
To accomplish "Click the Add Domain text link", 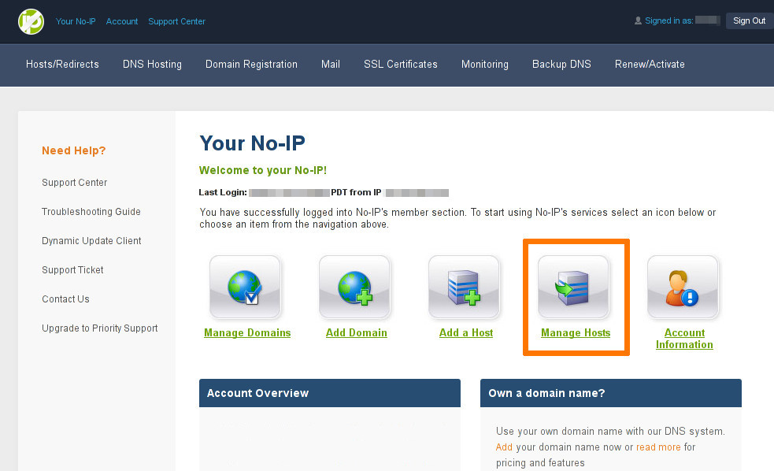I will pos(357,332).
